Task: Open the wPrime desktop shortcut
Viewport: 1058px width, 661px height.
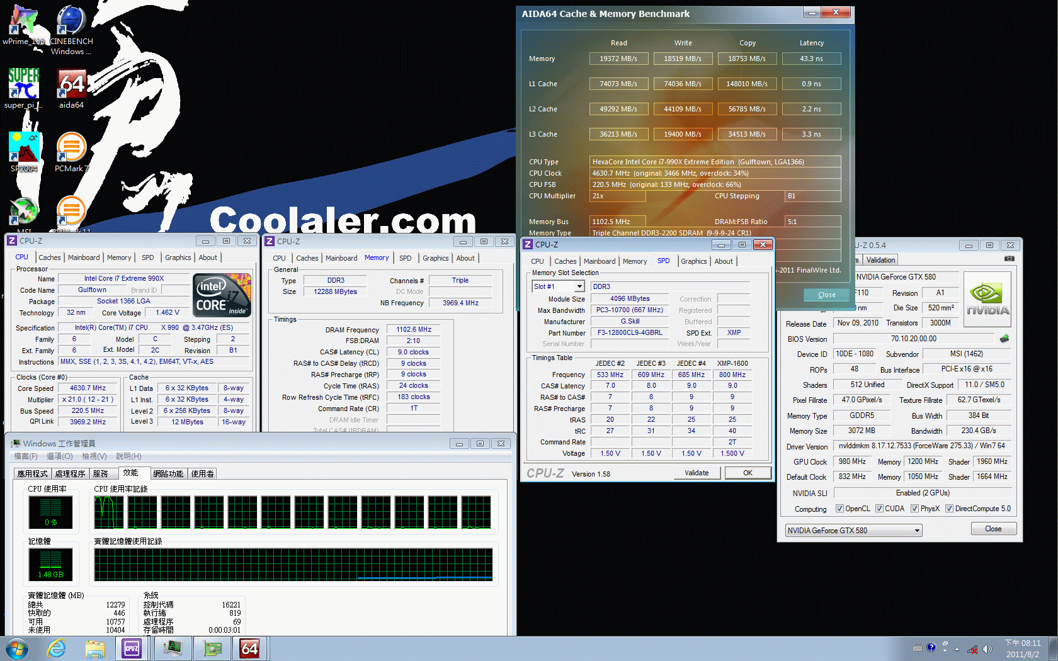Action: (x=23, y=25)
